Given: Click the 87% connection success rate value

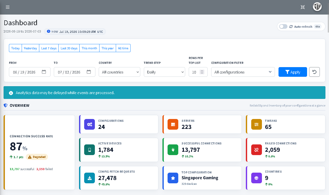Looking at the screenshot, I should tap(18, 147).
